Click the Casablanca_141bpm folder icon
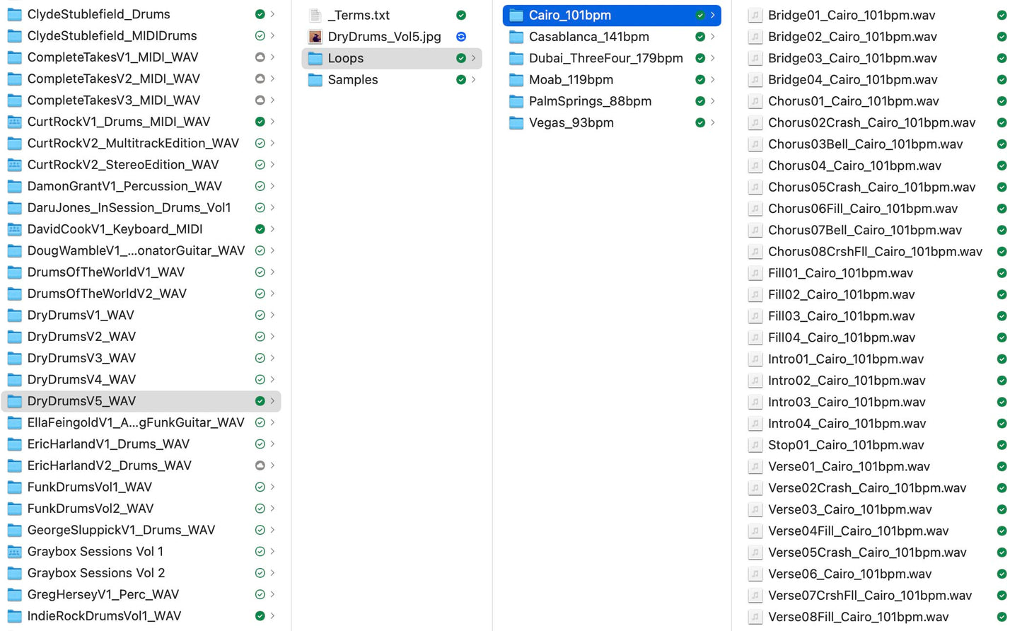Screen dimensions: 1022x631 516,37
